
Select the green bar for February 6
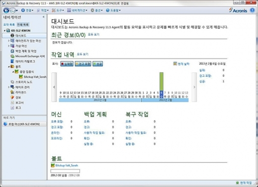coord(161,81)
